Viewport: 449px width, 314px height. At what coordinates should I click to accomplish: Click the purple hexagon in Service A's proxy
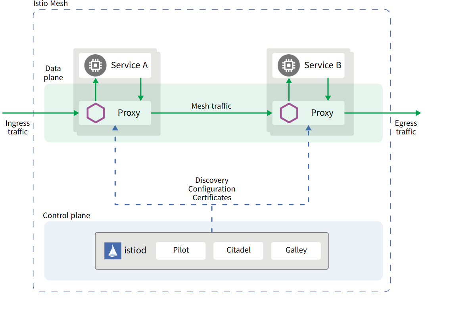96,113
